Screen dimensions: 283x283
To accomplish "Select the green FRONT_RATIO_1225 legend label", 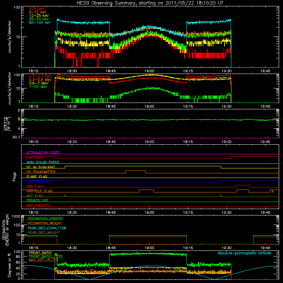I will (x=46, y=256).
